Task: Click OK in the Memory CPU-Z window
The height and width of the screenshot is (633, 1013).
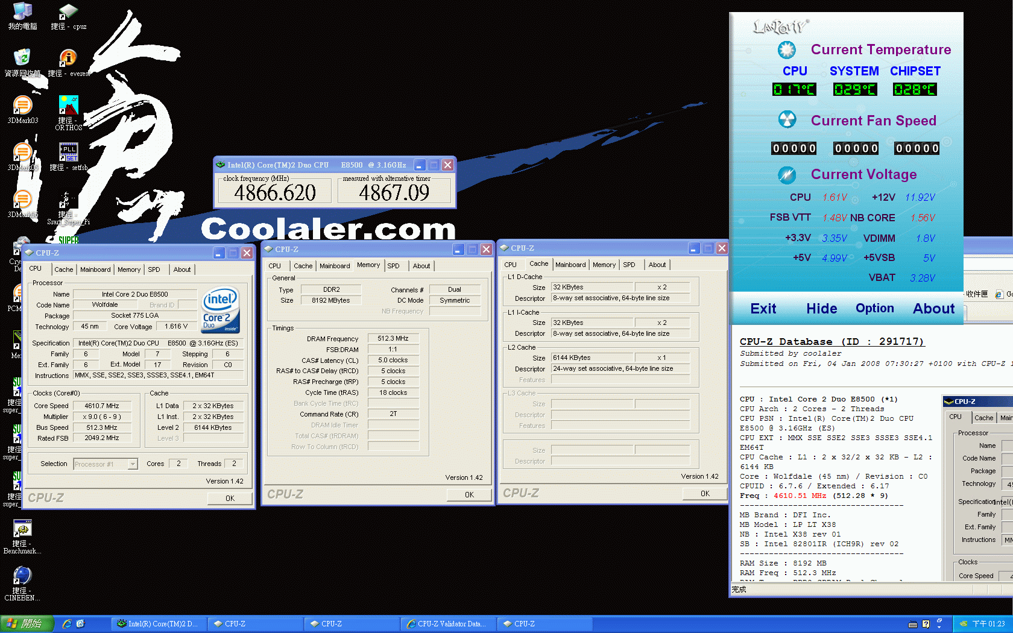Action: tap(469, 494)
